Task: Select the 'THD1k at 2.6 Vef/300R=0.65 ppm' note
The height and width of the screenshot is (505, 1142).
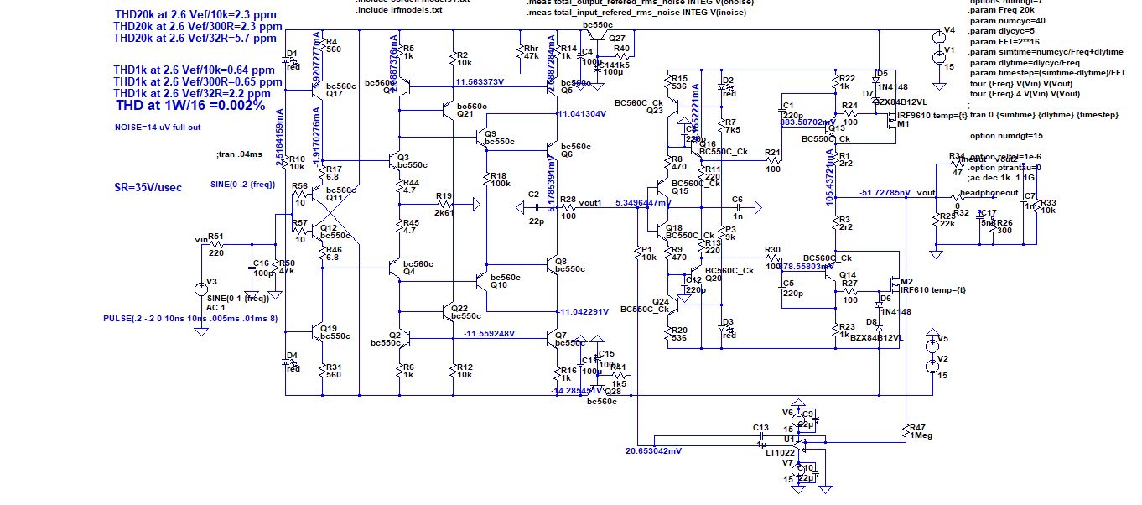Action: [197, 82]
